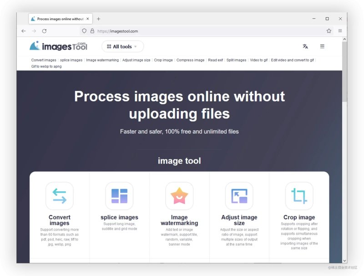
Task: Open Convert images nav link
Action: (44, 60)
